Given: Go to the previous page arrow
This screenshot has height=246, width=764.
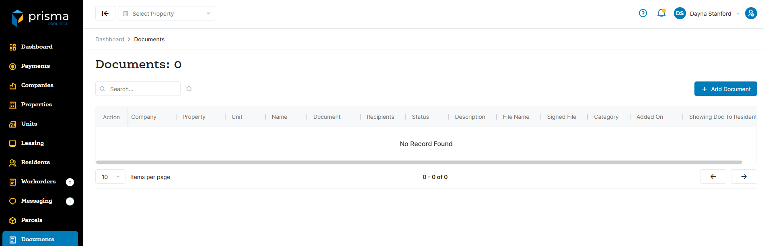Looking at the screenshot, I should click(x=713, y=177).
